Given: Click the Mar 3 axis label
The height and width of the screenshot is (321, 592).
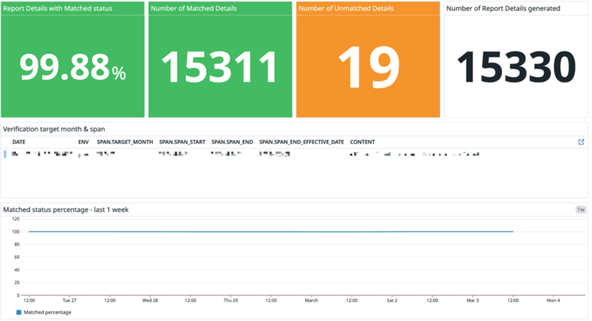Looking at the screenshot, I should (x=473, y=300).
